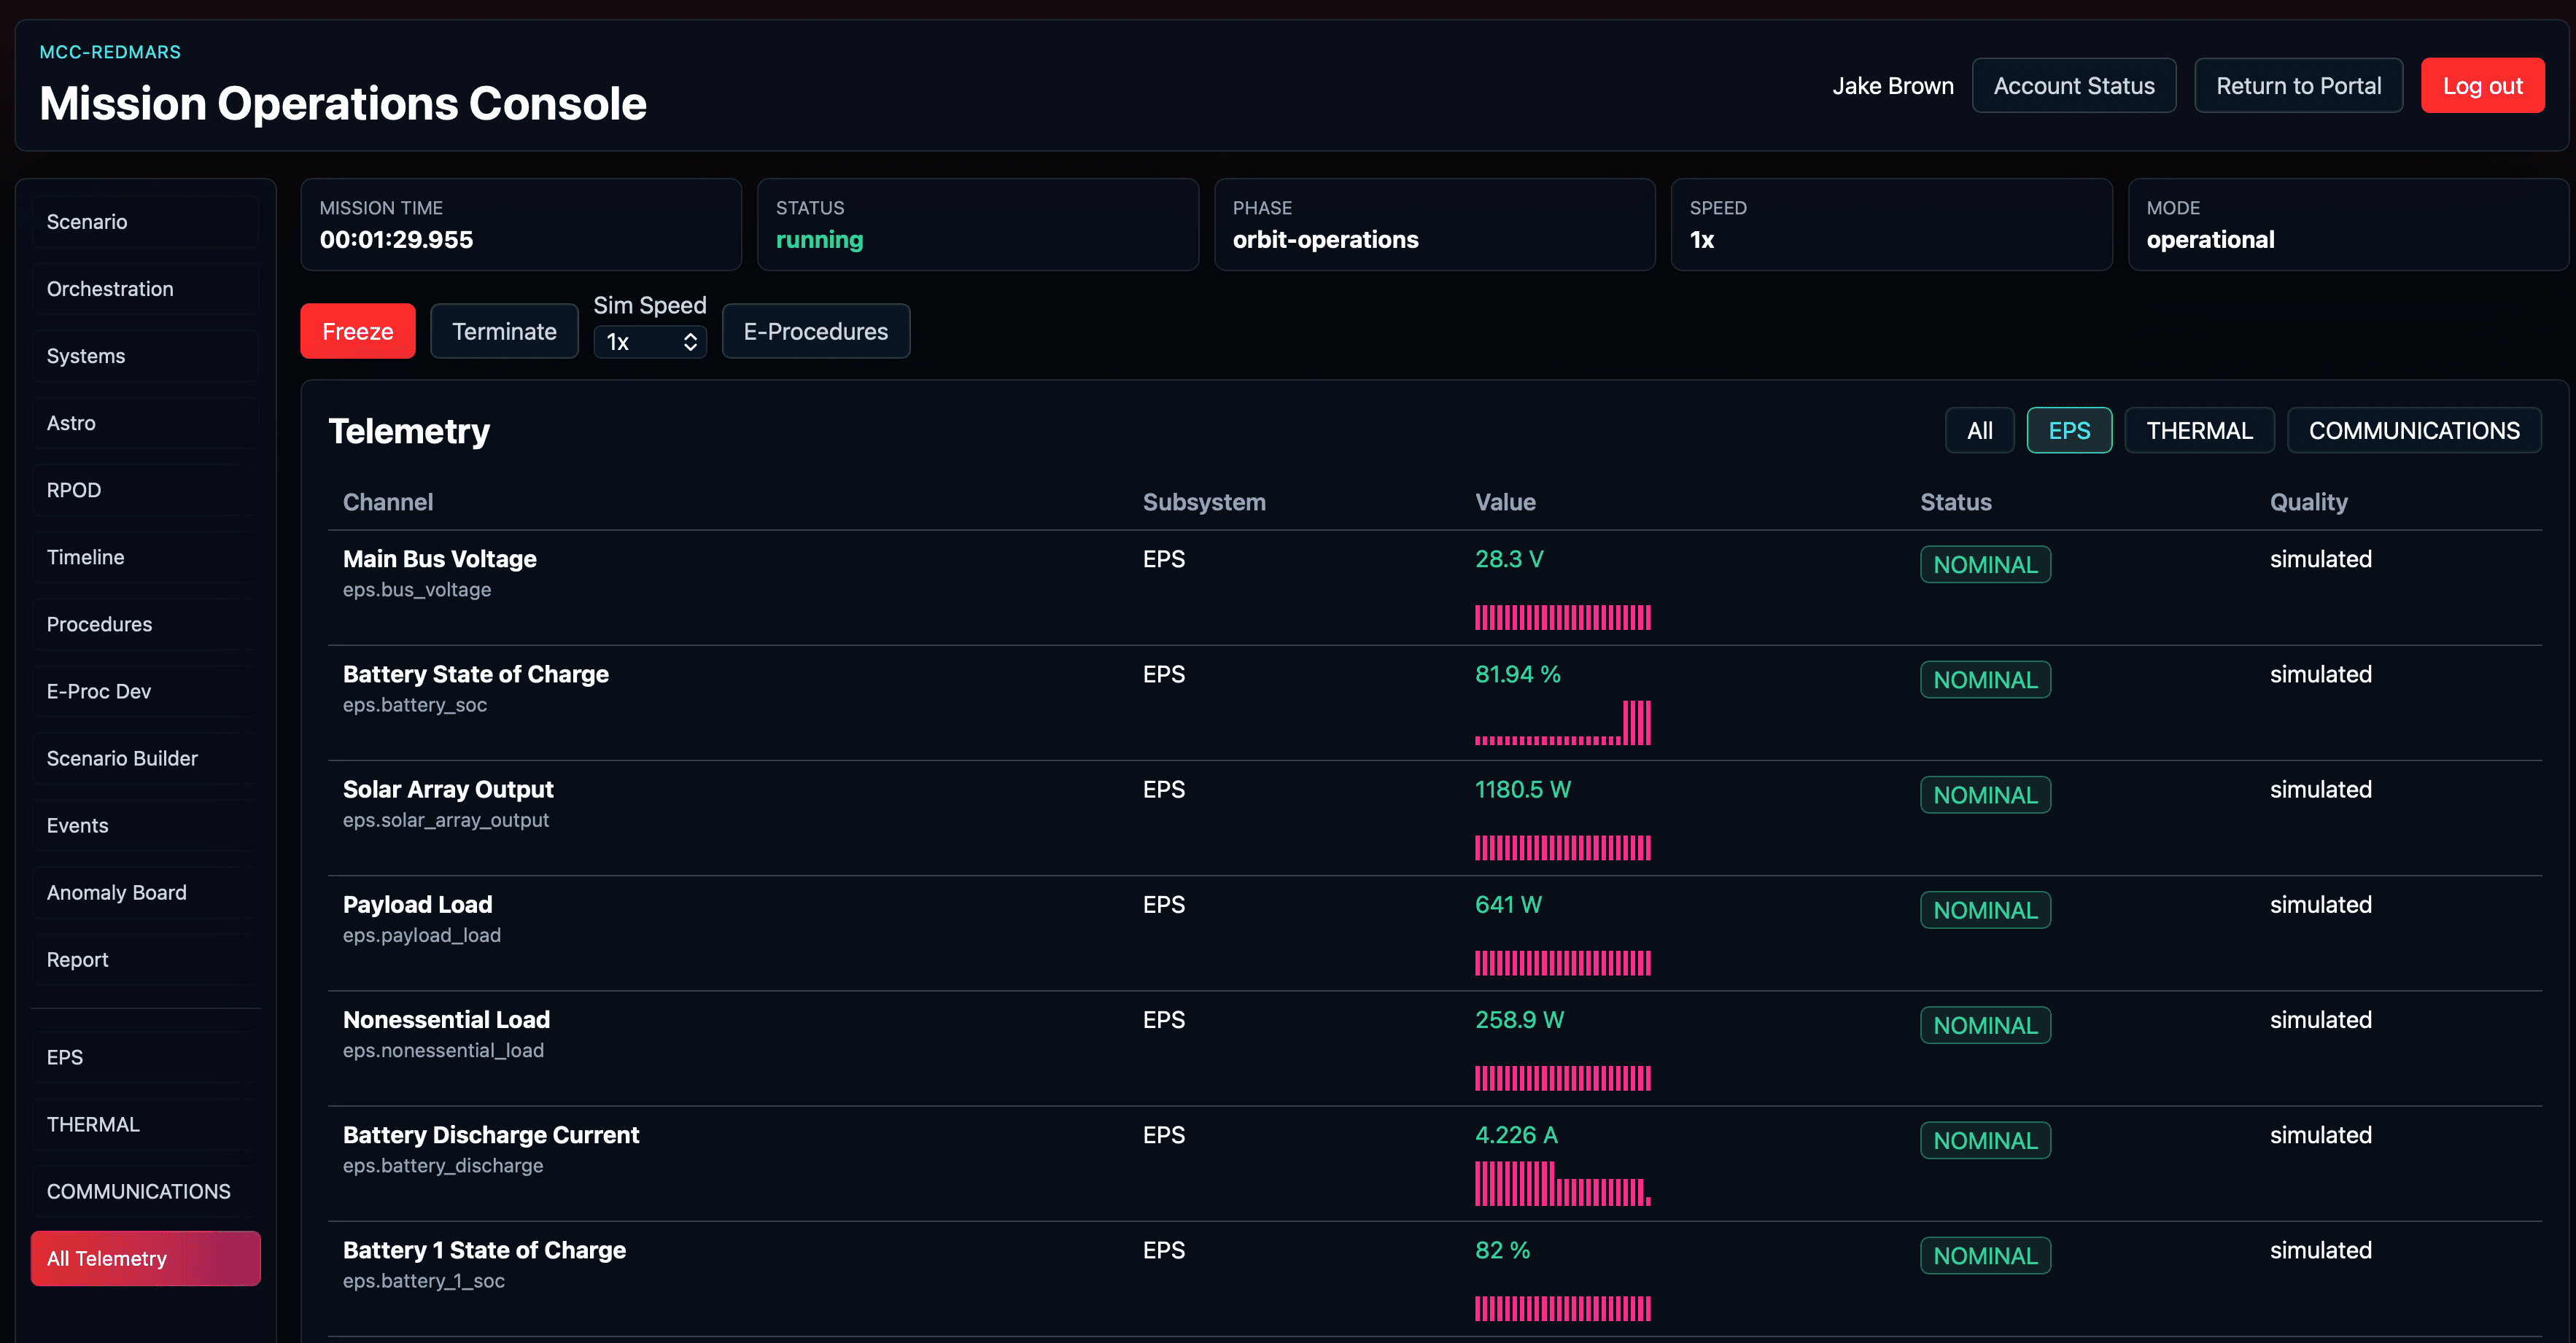Select the EPS telemetry filter tab
The image size is (2576, 1343).
pos(2070,430)
